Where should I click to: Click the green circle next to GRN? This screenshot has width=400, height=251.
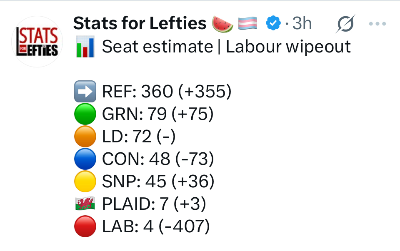(85, 114)
